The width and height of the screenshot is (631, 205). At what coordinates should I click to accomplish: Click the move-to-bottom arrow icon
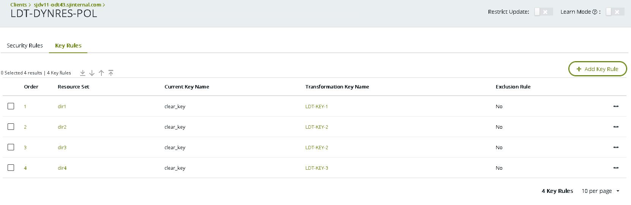pos(82,73)
